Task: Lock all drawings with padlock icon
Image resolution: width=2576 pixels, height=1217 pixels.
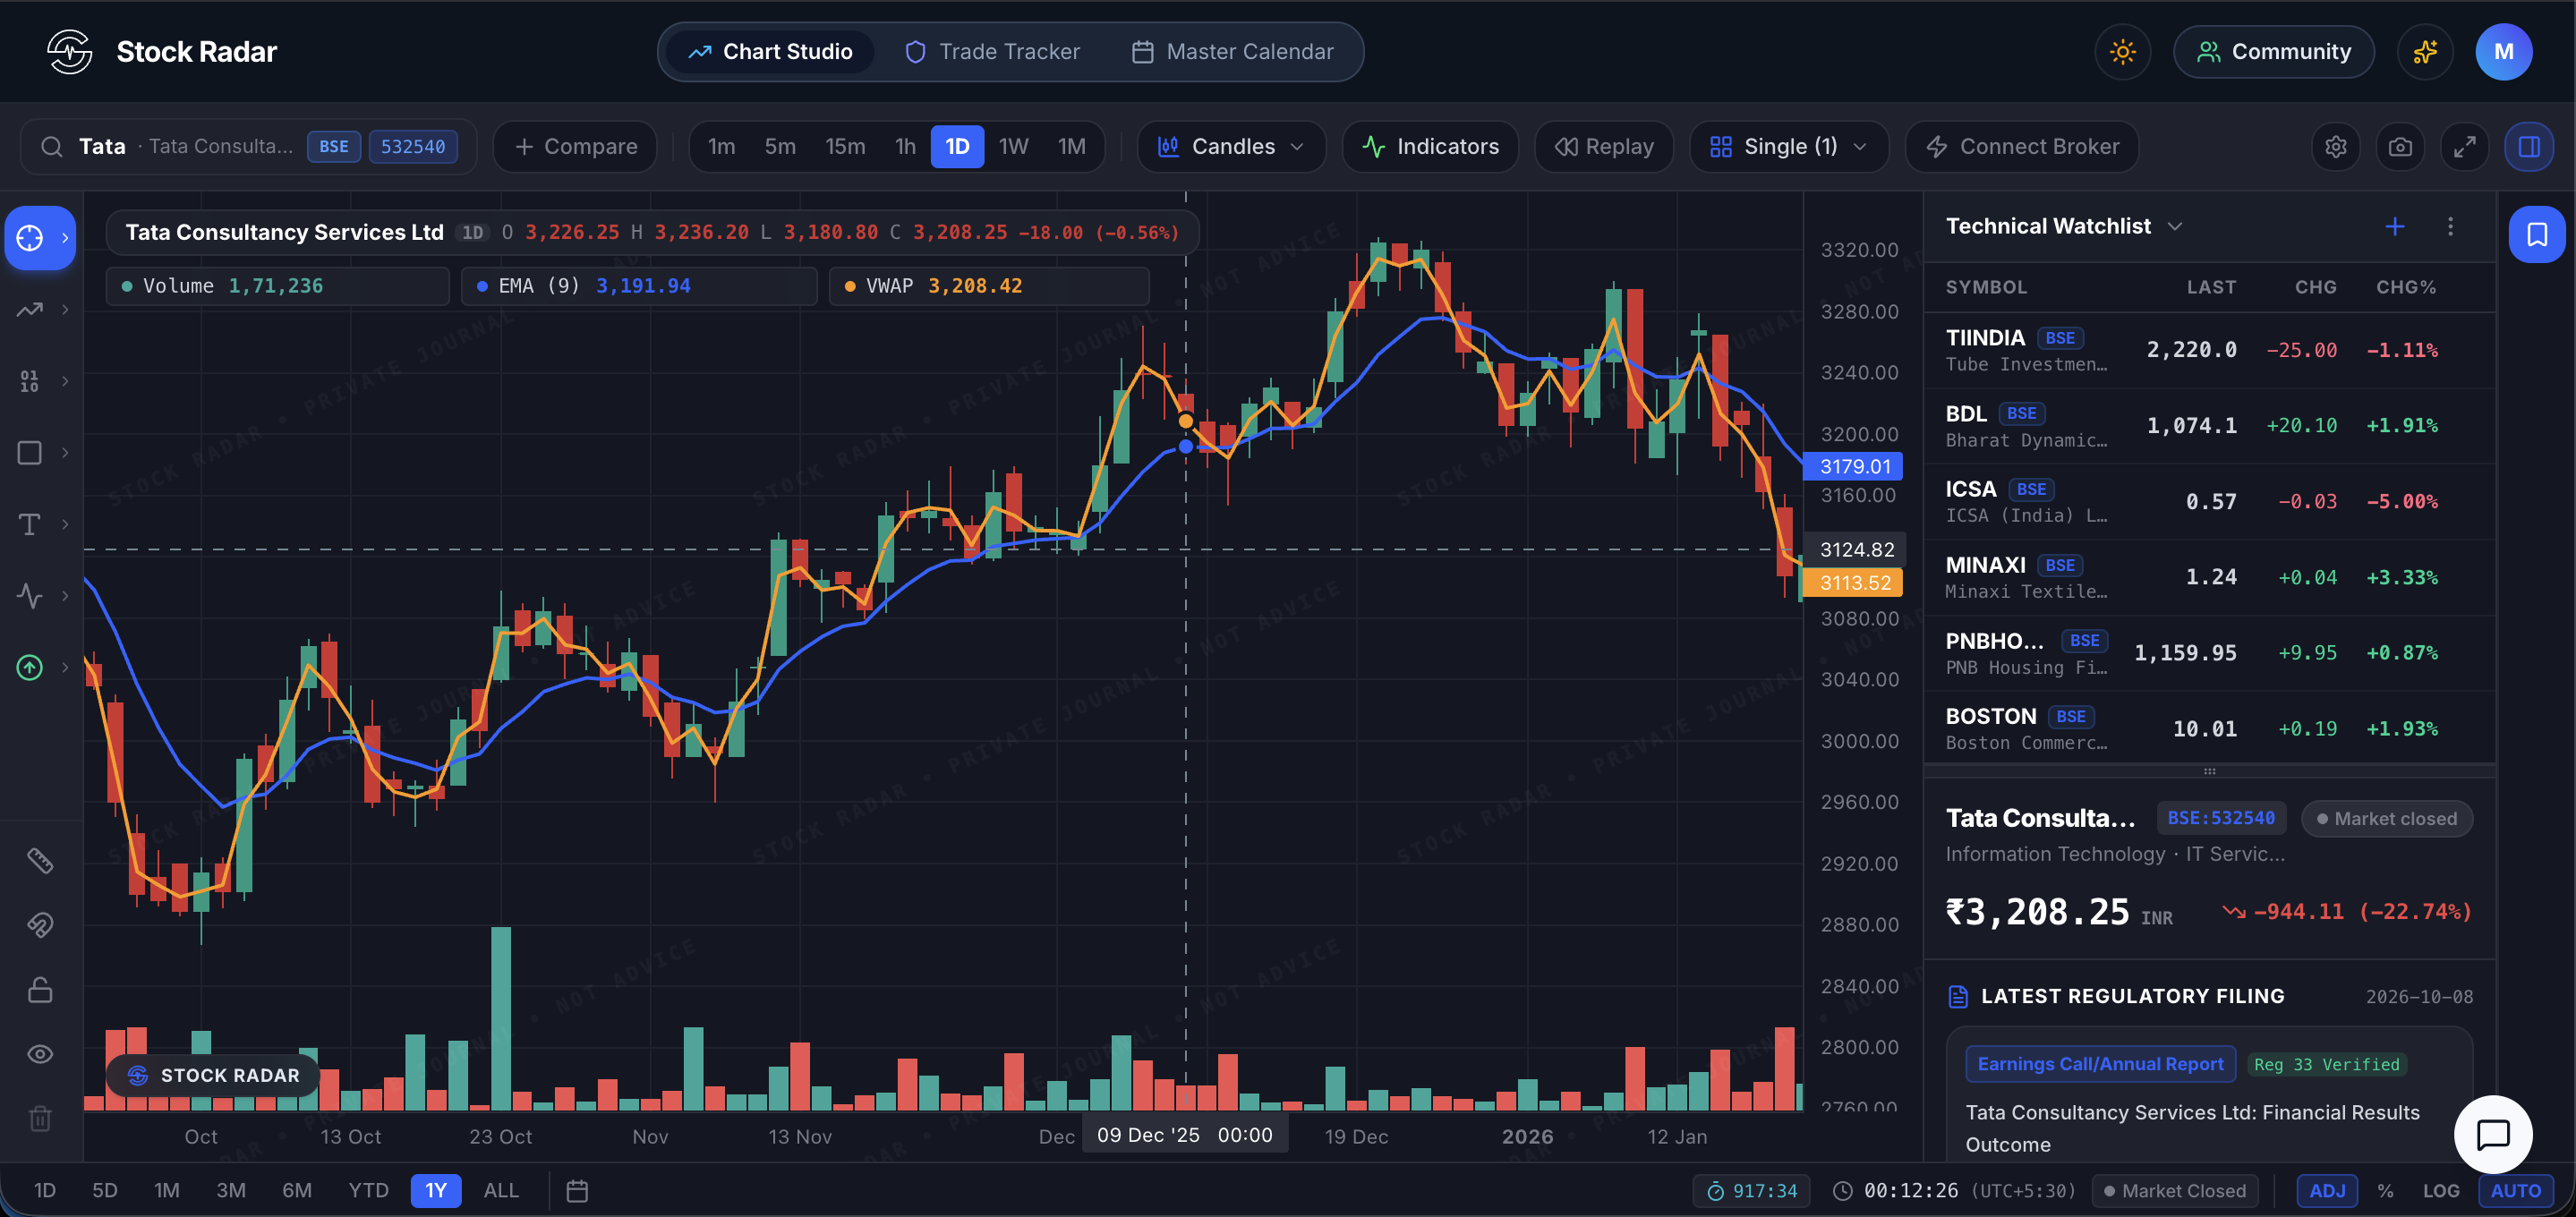Action: click(x=40, y=990)
